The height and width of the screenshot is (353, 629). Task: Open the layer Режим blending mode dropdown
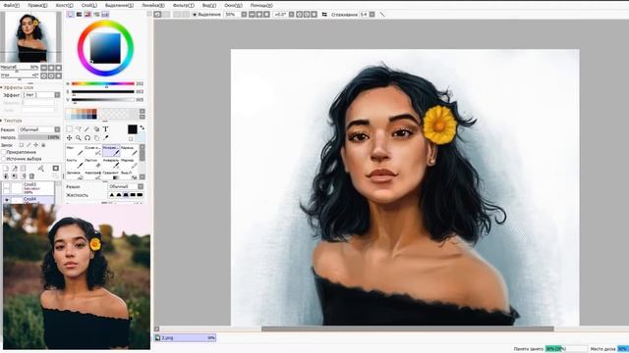[x=39, y=129]
